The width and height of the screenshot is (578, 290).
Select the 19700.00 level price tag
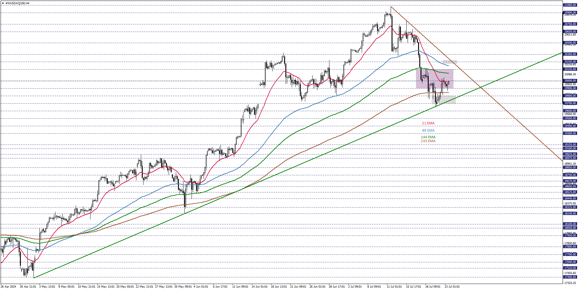pos(570,103)
